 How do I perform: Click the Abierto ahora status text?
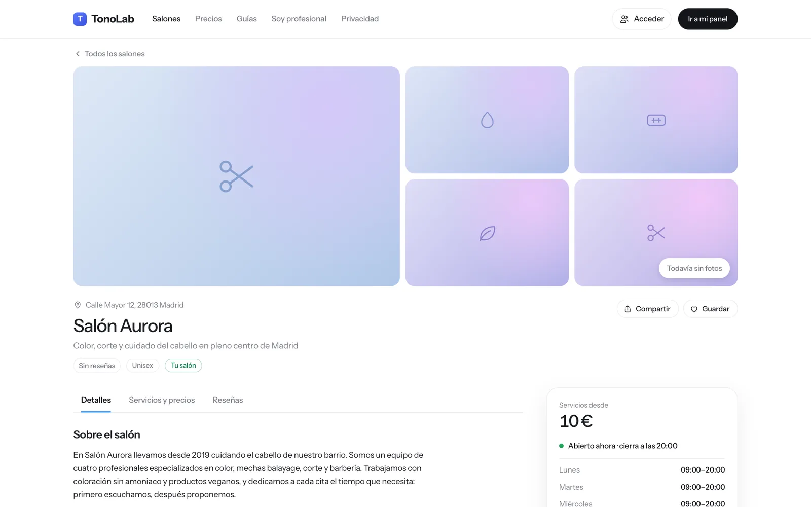click(x=623, y=446)
